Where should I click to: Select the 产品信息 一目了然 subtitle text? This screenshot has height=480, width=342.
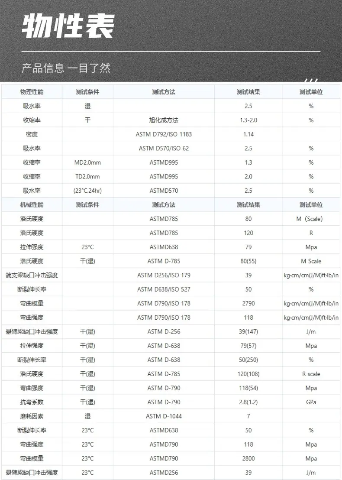pos(66,68)
